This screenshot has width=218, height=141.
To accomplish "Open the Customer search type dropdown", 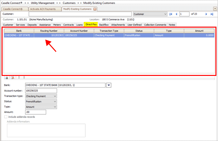I will click(165, 14).
